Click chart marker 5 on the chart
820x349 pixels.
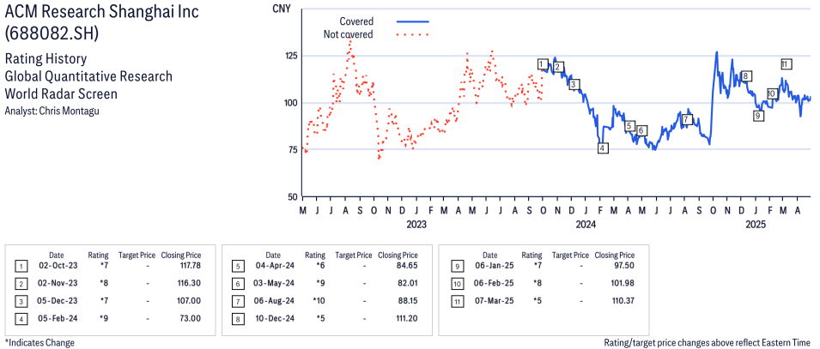pyautogui.click(x=629, y=126)
